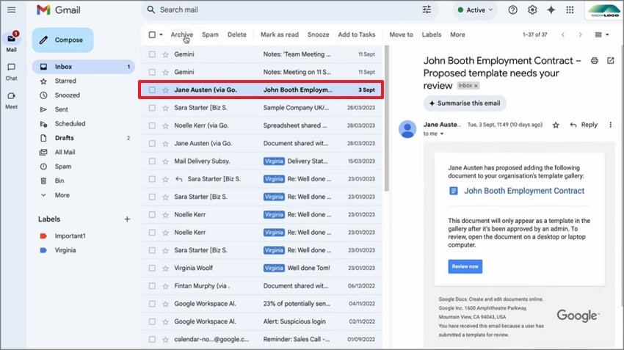The height and width of the screenshot is (350, 624).
Task: Open the main menu hamburger icon
Action: coord(11,10)
